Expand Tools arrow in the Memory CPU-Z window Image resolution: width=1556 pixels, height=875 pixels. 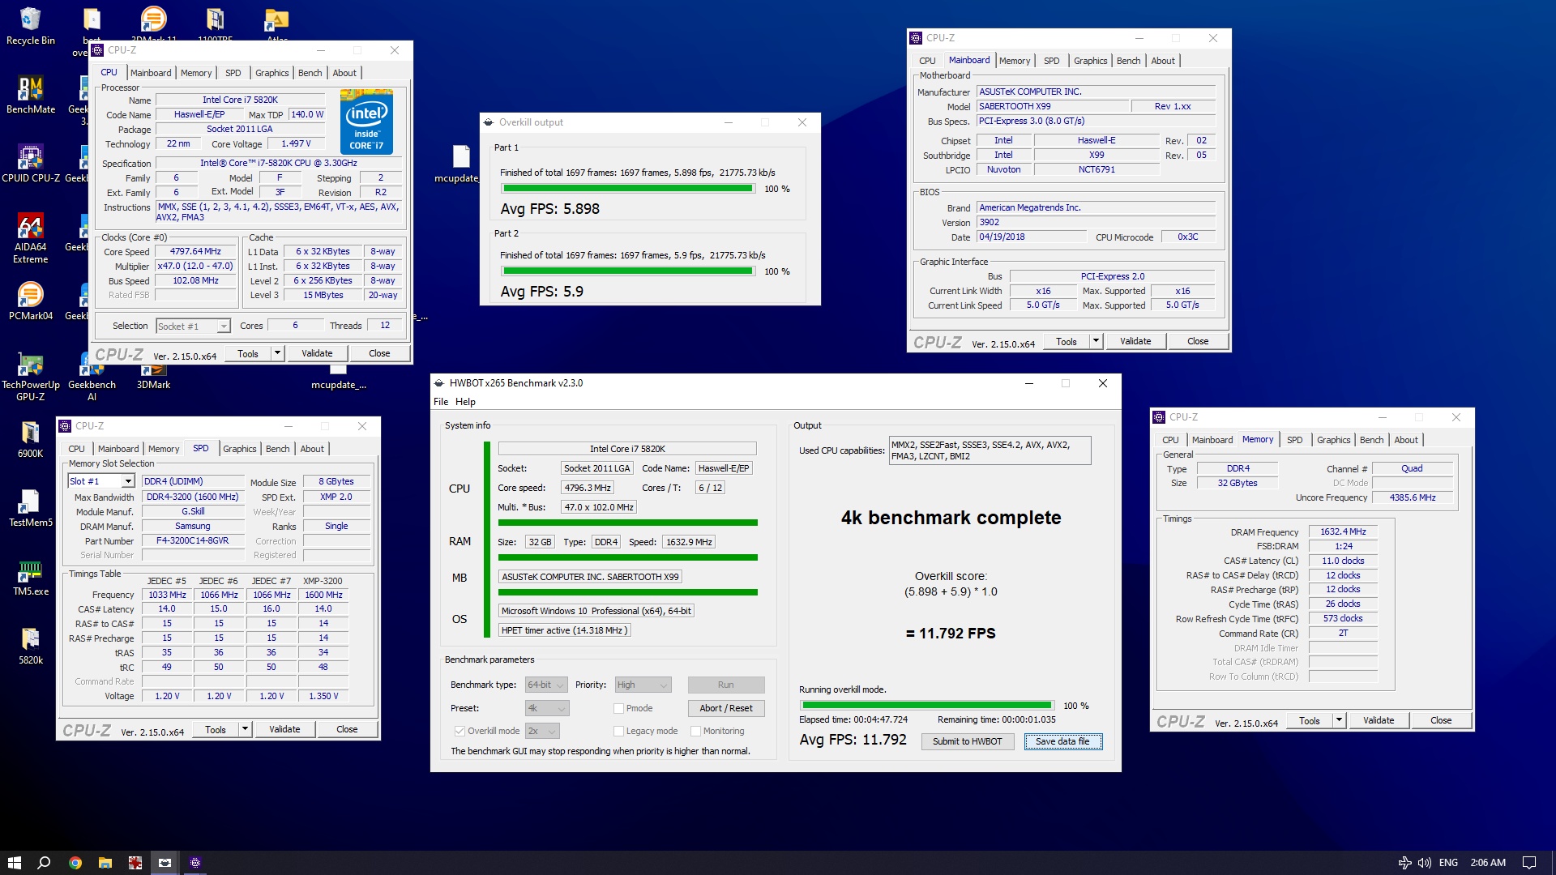1339,720
